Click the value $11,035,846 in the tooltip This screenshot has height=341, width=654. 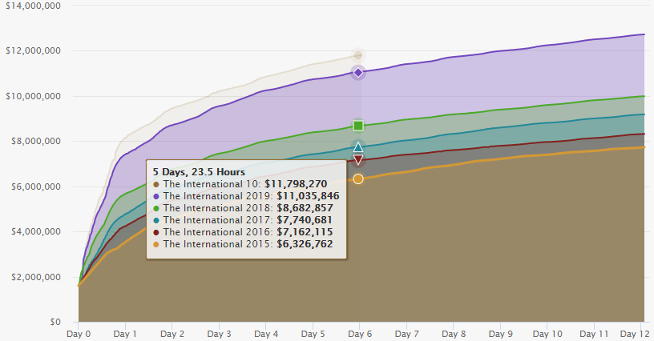[308, 196]
